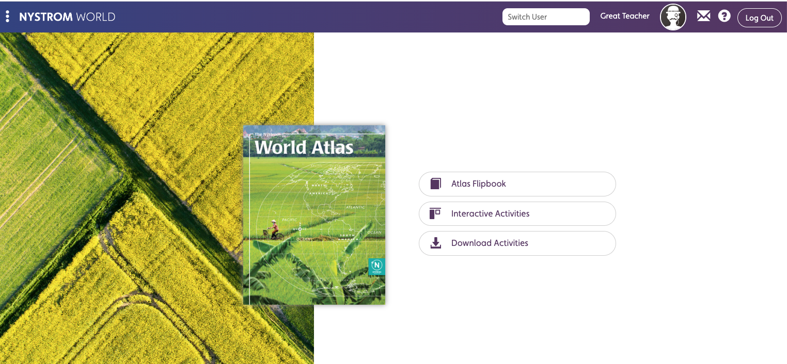Click the teal Nystrom N badge on the cover
The height and width of the screenshot is (364, 787).
[376, 267]
